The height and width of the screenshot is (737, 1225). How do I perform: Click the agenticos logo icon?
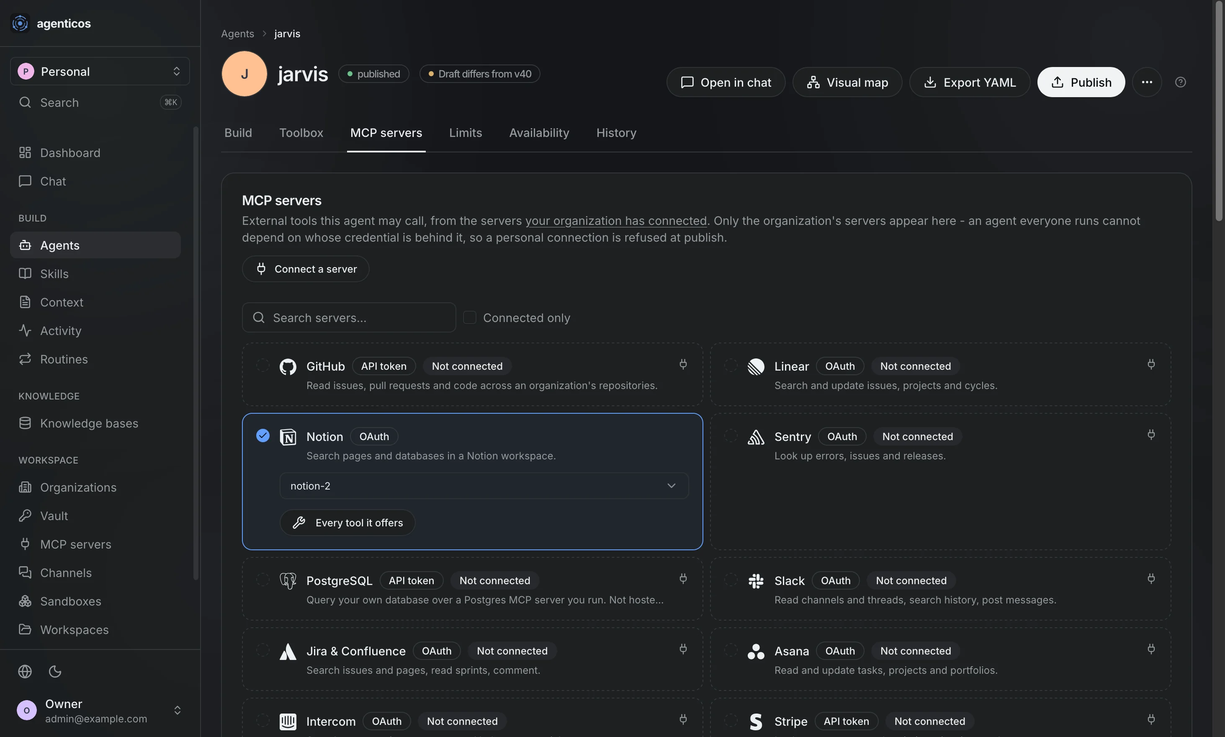(20, 23)
